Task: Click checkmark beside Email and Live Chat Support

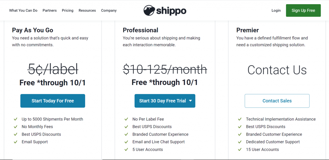Action: (x=126, y=142)
